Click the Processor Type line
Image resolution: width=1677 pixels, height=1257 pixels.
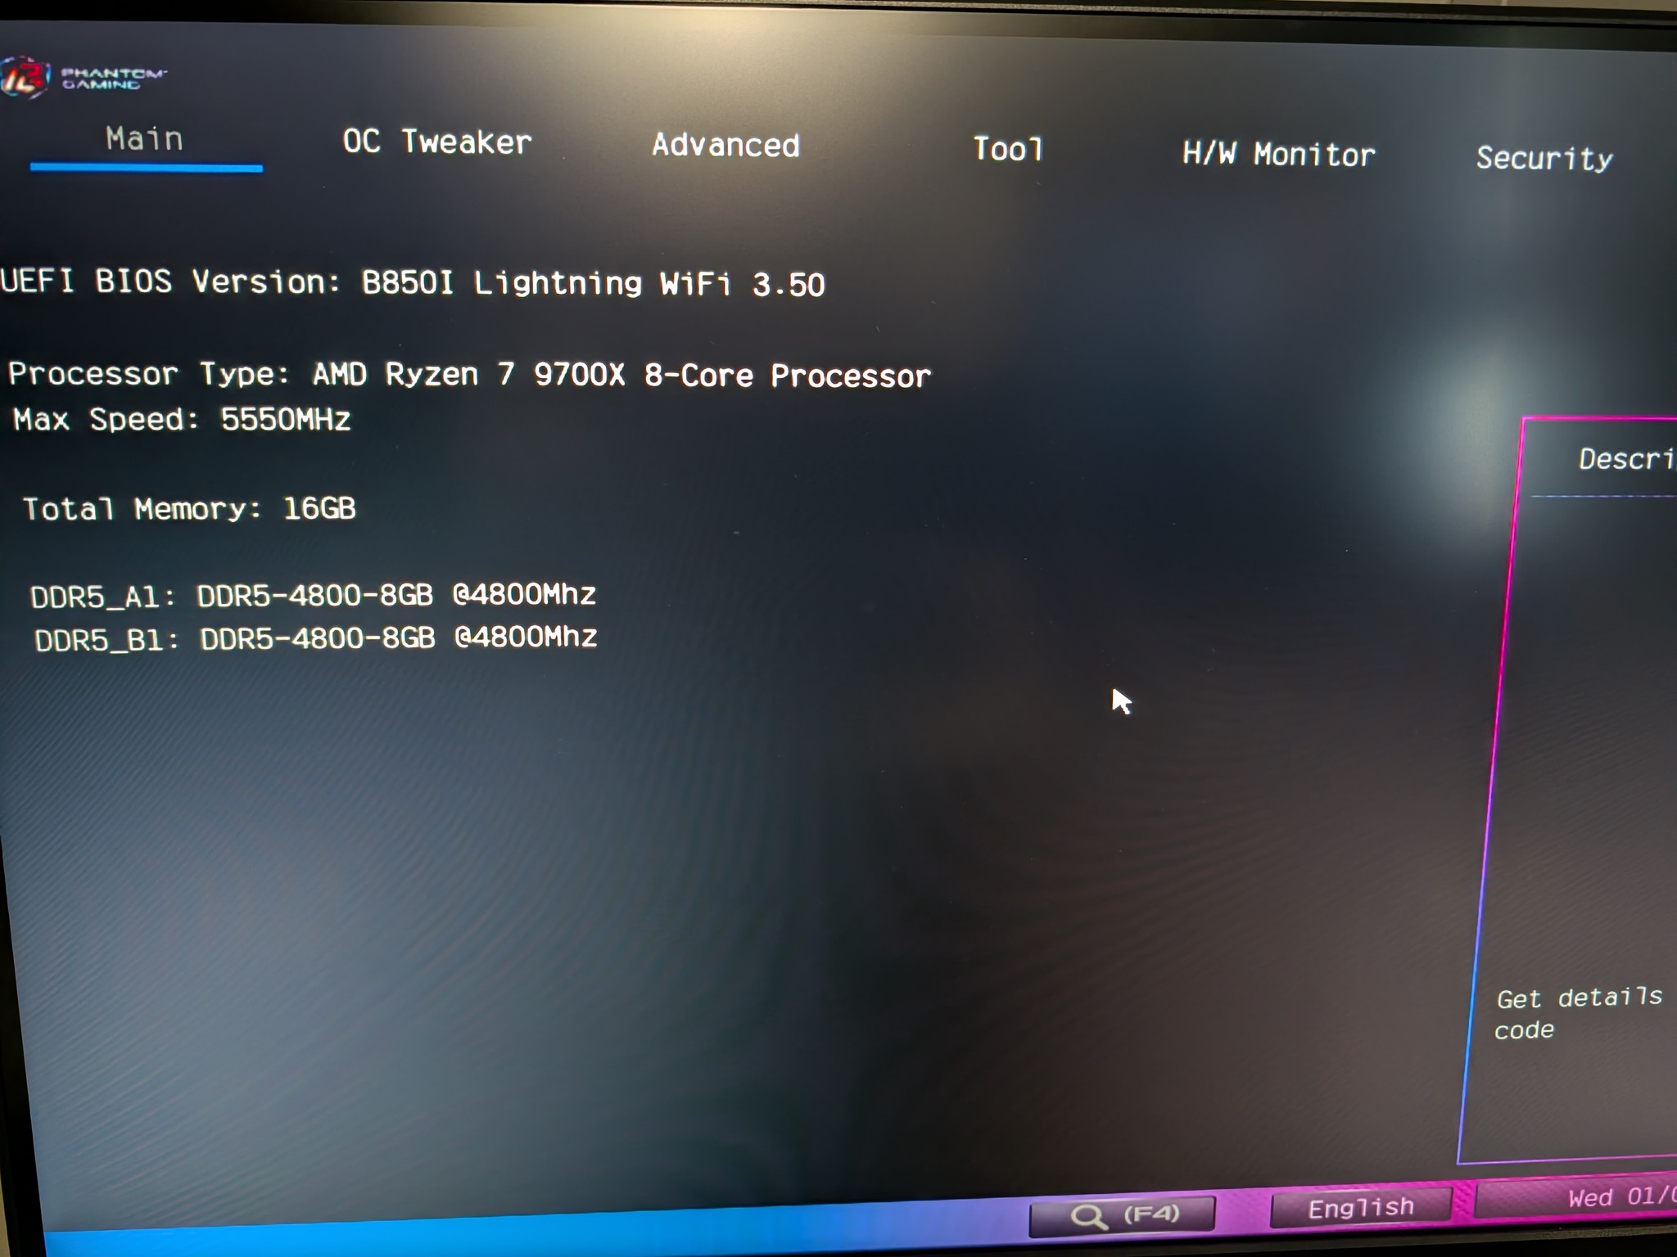pos(469,375)
